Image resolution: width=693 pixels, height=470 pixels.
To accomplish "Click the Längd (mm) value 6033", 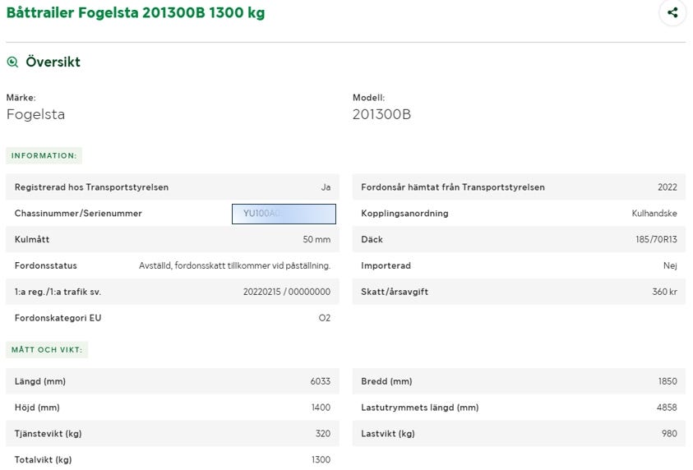I will [320, 381].
